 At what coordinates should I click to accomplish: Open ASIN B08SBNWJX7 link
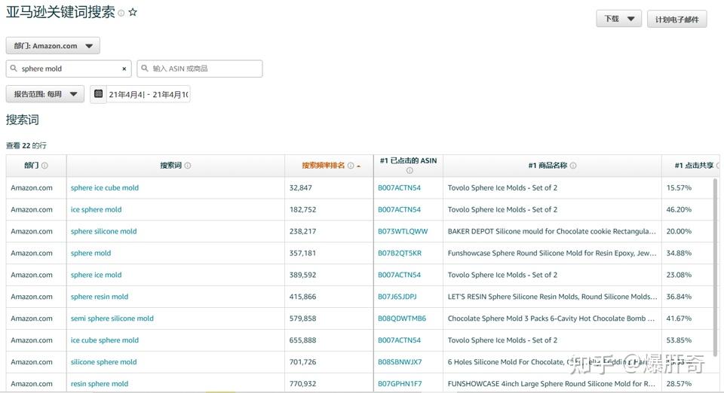[400, 362]
